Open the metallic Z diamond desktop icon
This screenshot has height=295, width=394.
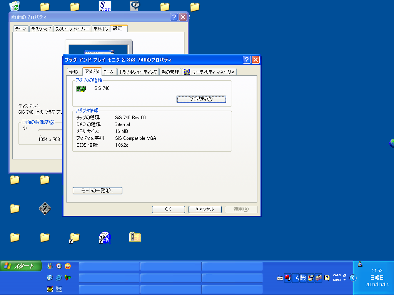45,209
